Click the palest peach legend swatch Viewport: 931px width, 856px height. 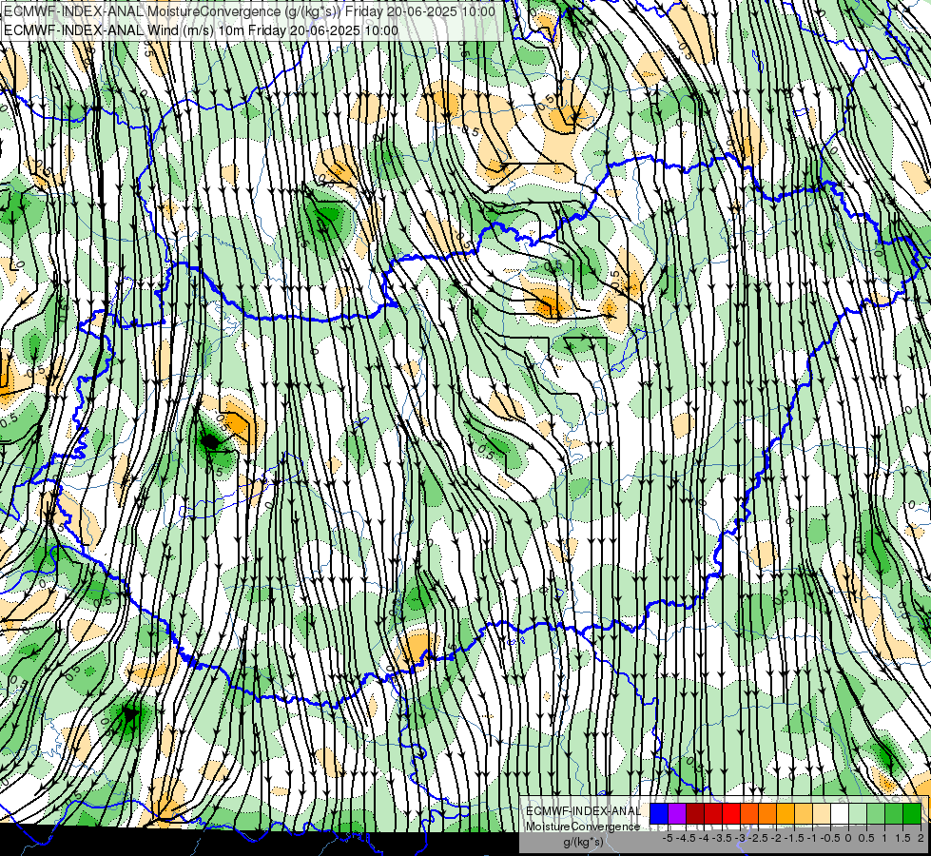tap(822, 813)
